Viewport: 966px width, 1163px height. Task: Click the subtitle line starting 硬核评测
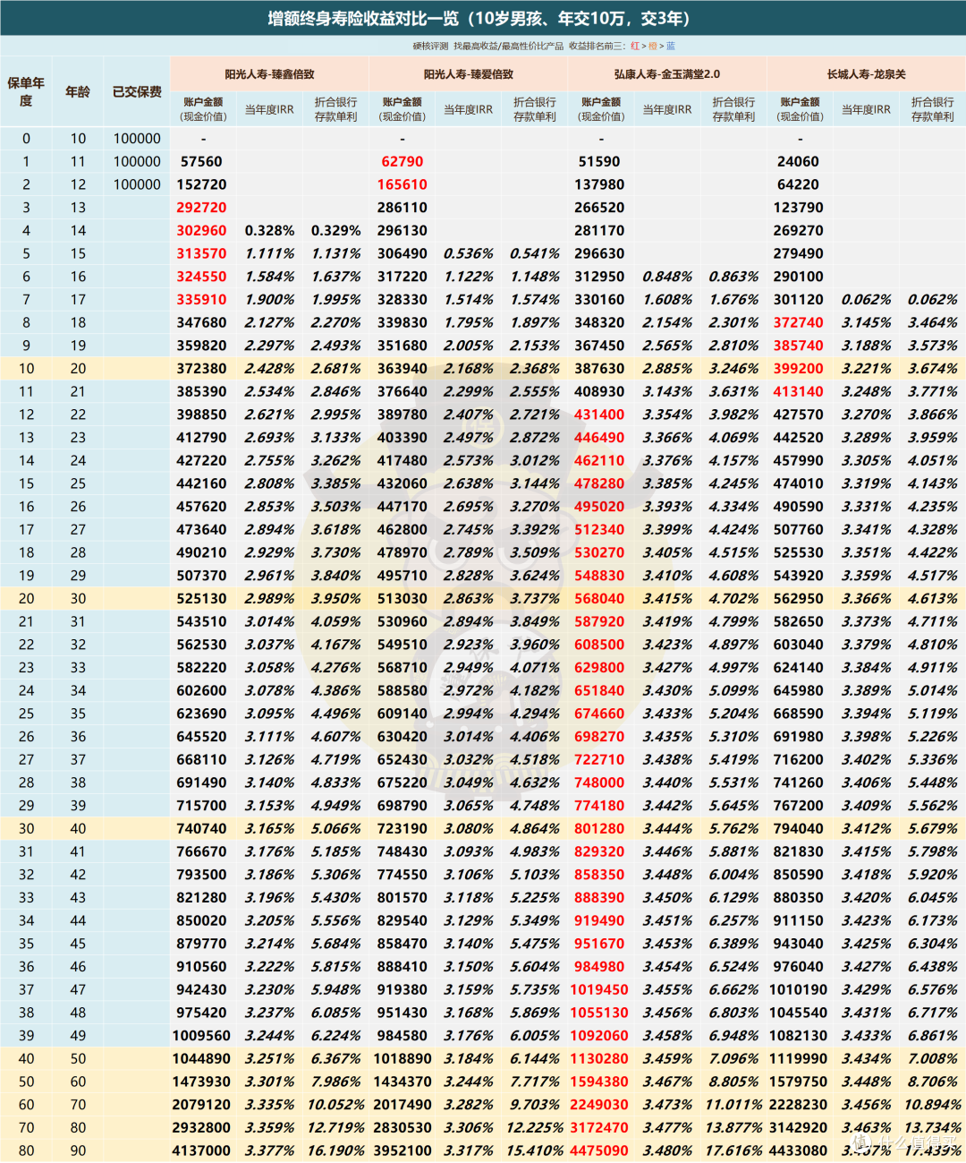coord(544,46)
